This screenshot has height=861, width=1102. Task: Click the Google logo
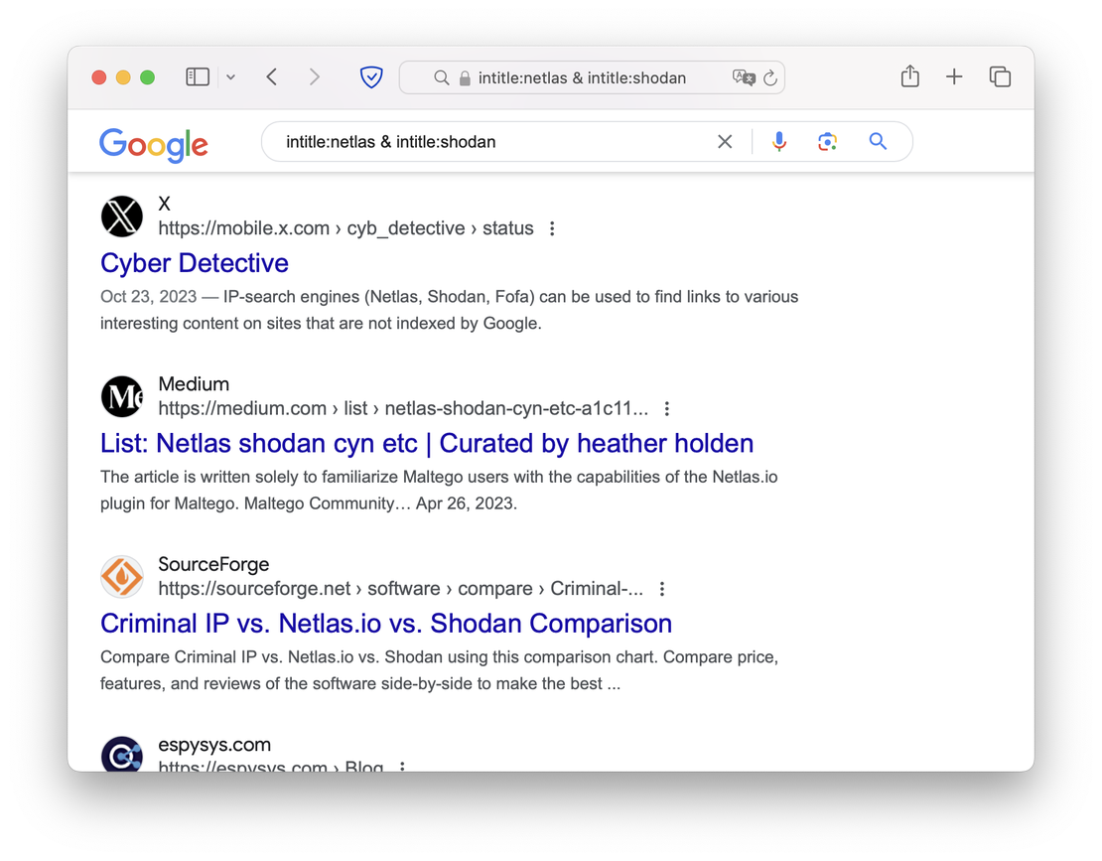154,143
